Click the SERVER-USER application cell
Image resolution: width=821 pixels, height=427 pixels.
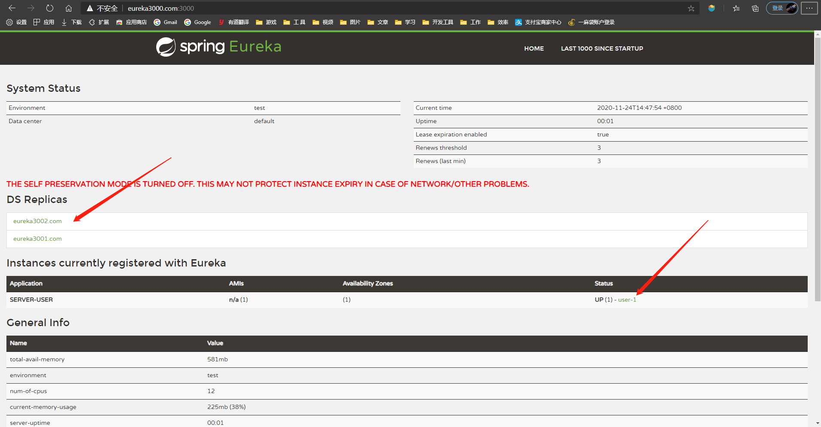click(31, 300)
